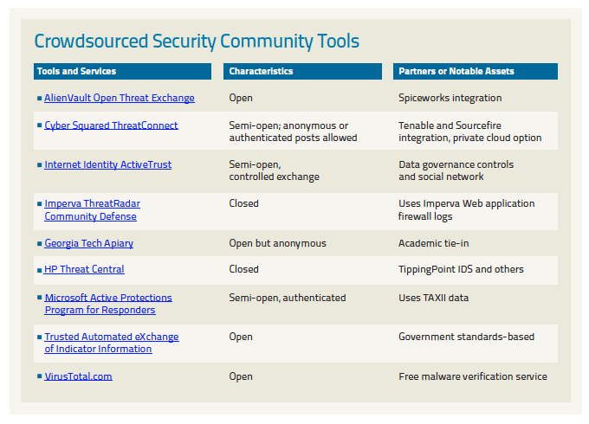Click the Characteristics column header
The height and width of the screenshot is (424, 589).
[302, 71]
